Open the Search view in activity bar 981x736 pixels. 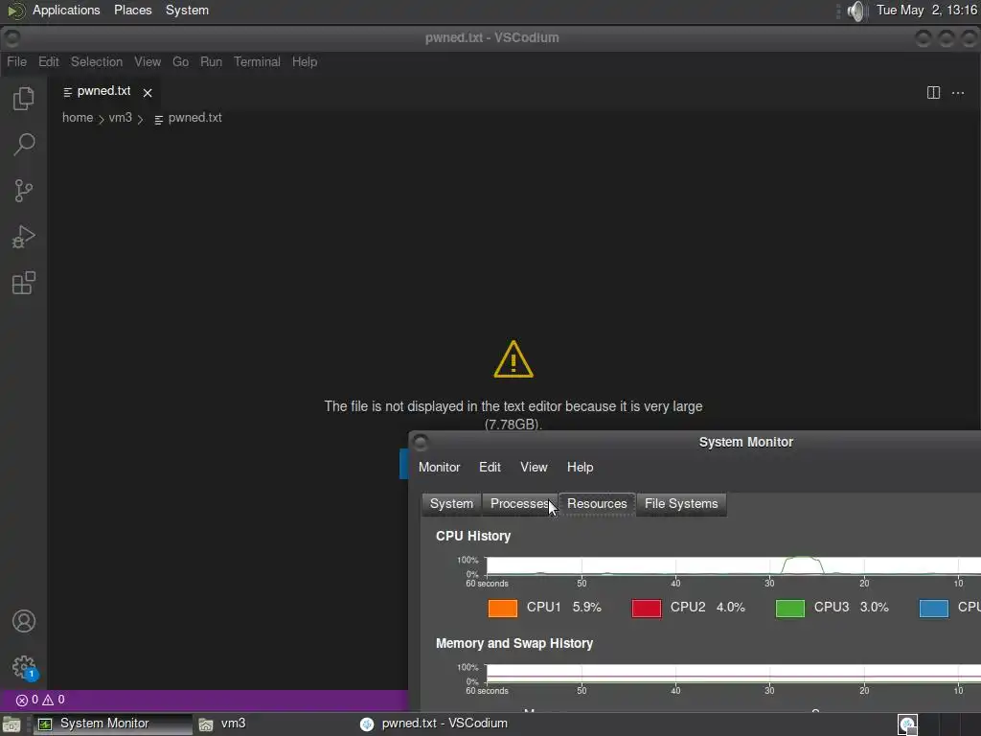tap(24, 144)
